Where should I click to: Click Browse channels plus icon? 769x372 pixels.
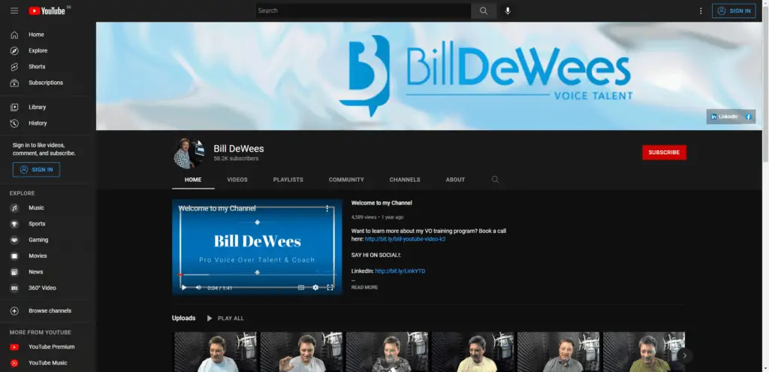point(15,310)
